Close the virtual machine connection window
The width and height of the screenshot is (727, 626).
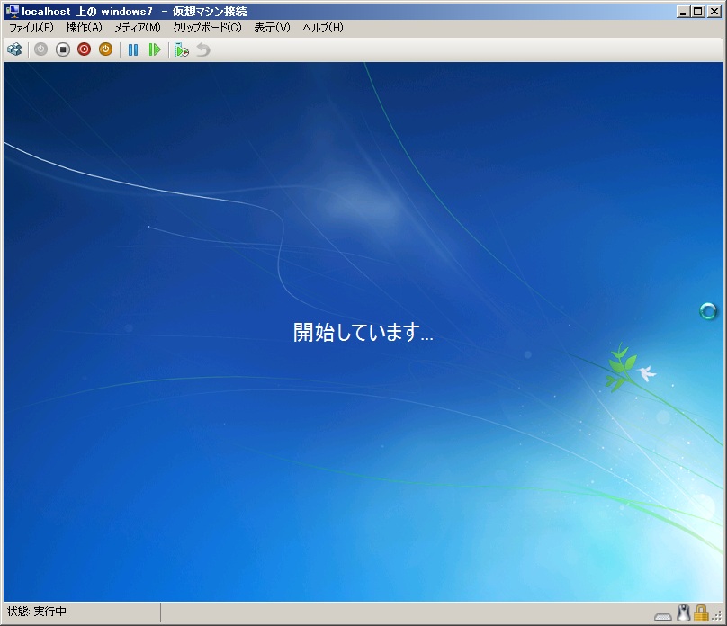click(714, 12)
